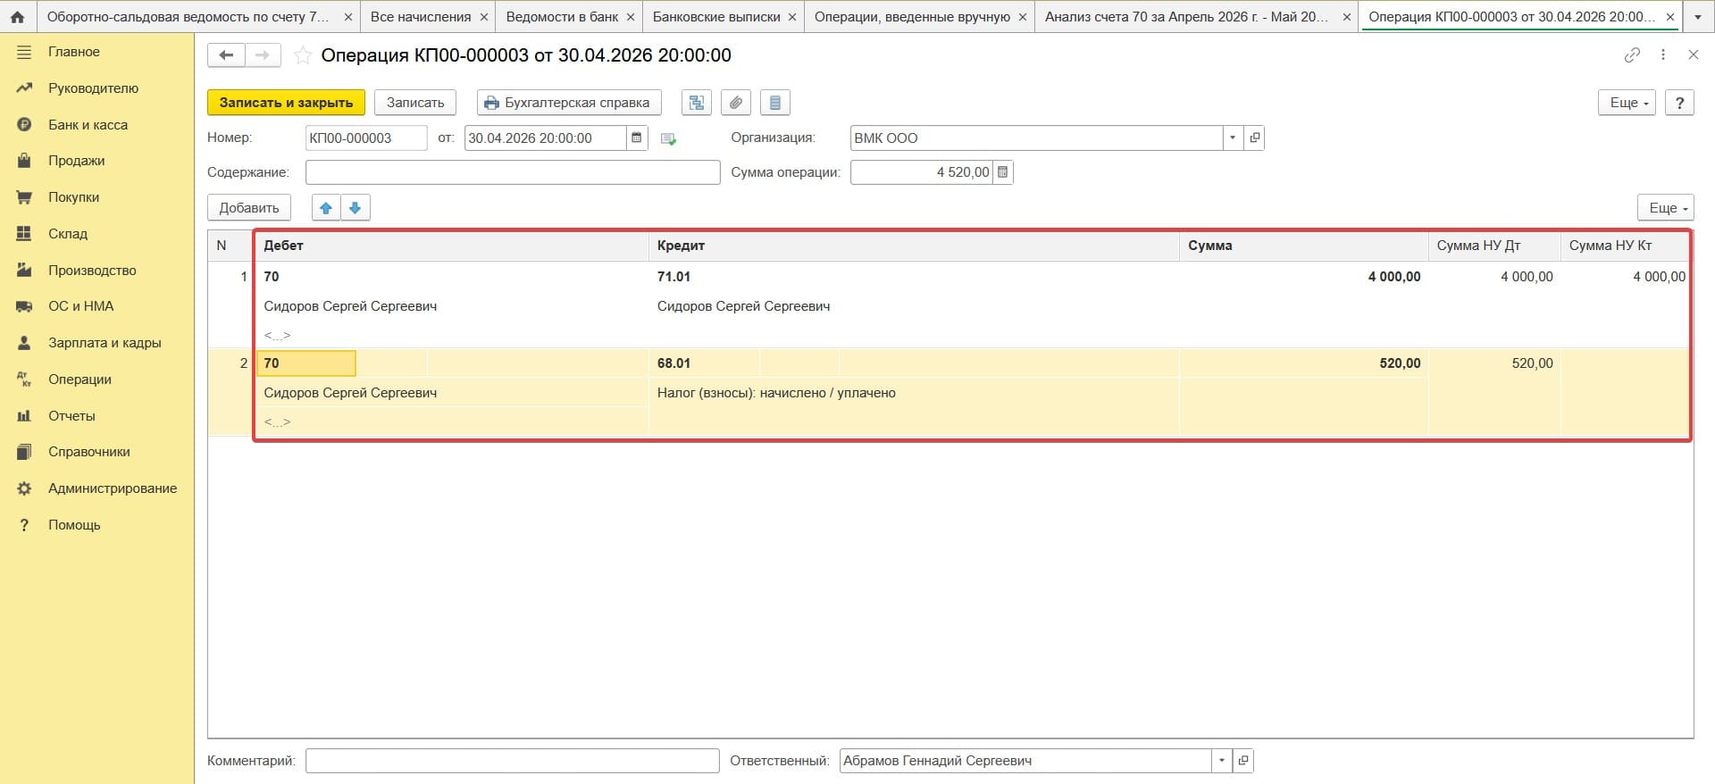Go back with the left arrow button

[x=226, y=55]
